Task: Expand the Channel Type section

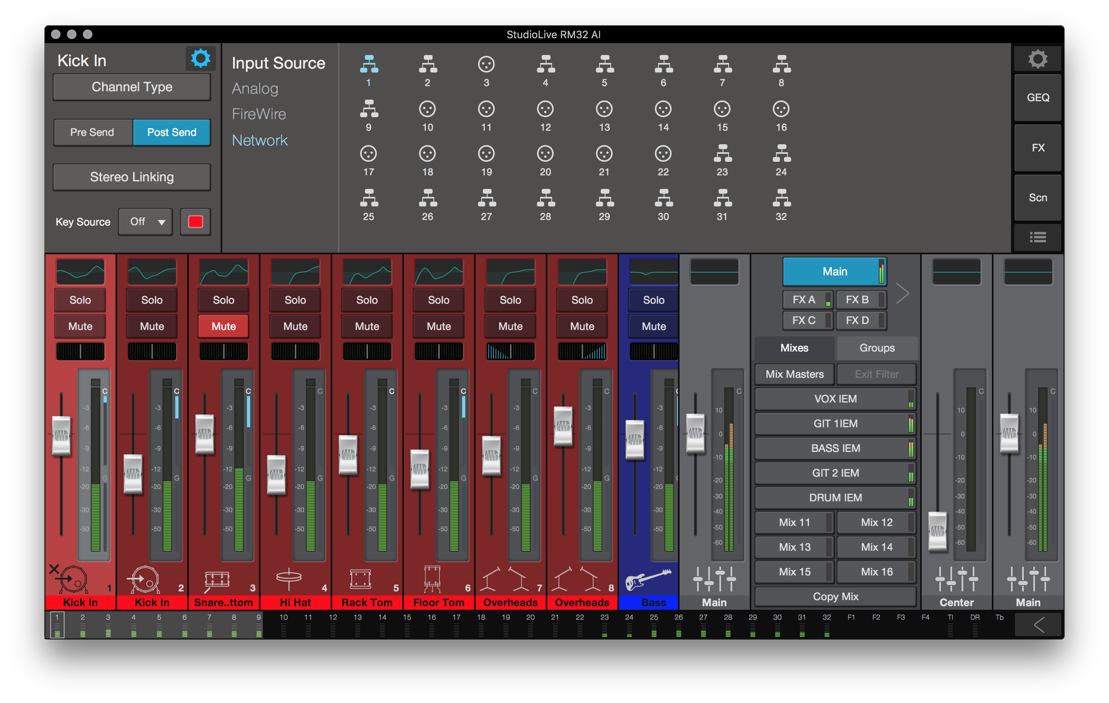Action: click(132, 87)
